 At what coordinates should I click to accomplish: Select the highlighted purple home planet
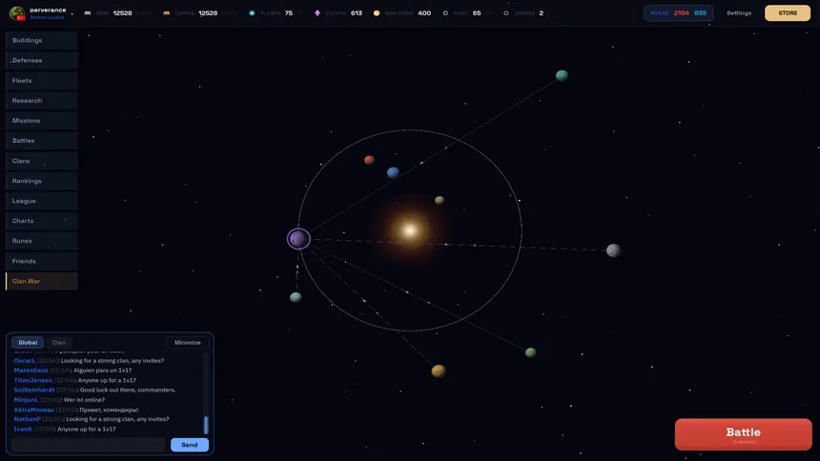pyautogui.click(x=298, y=239)
